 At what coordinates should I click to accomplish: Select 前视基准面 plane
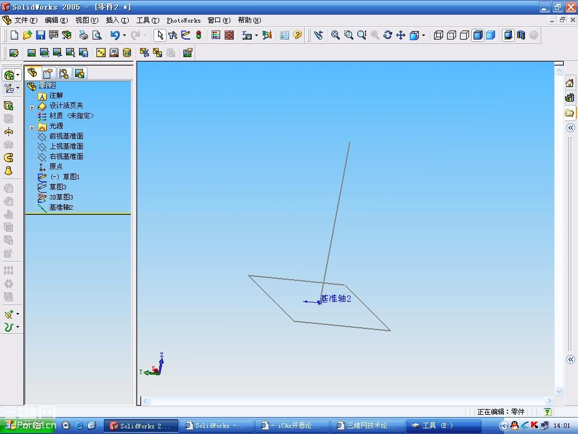click(67, 136)
